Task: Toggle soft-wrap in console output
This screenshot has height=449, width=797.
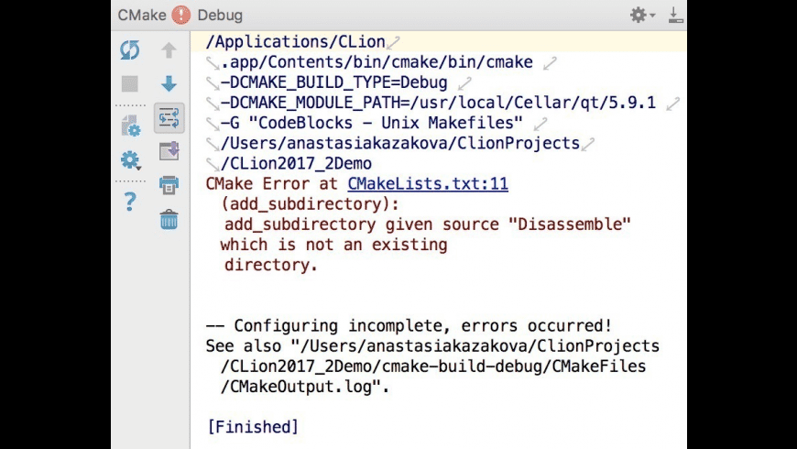Action: tap(169, 117)
